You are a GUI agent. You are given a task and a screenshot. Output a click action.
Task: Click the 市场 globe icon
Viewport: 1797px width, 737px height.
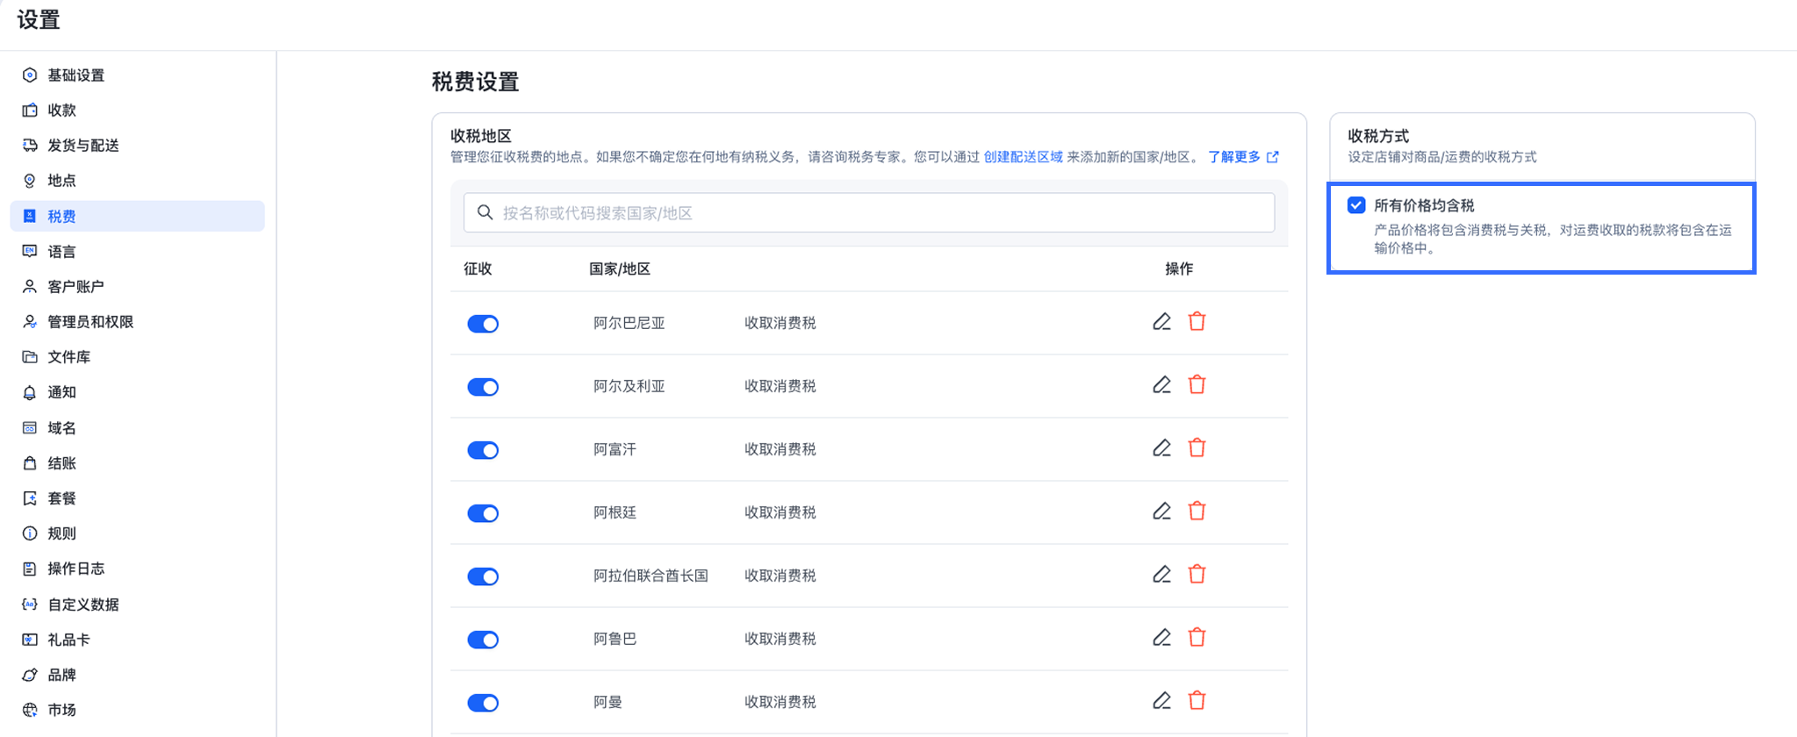30,710
